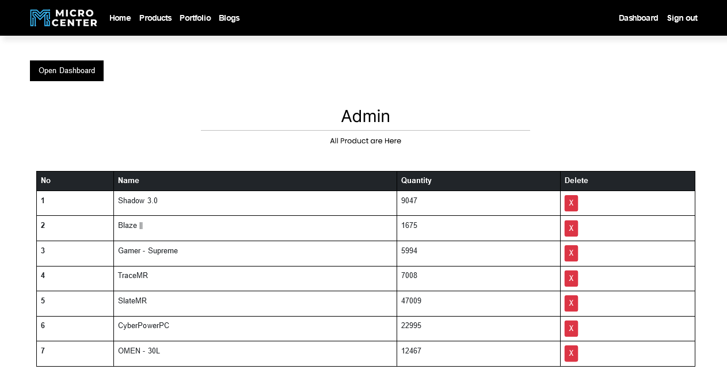Delete CyberPowerPC from the table

click(571, 329)
